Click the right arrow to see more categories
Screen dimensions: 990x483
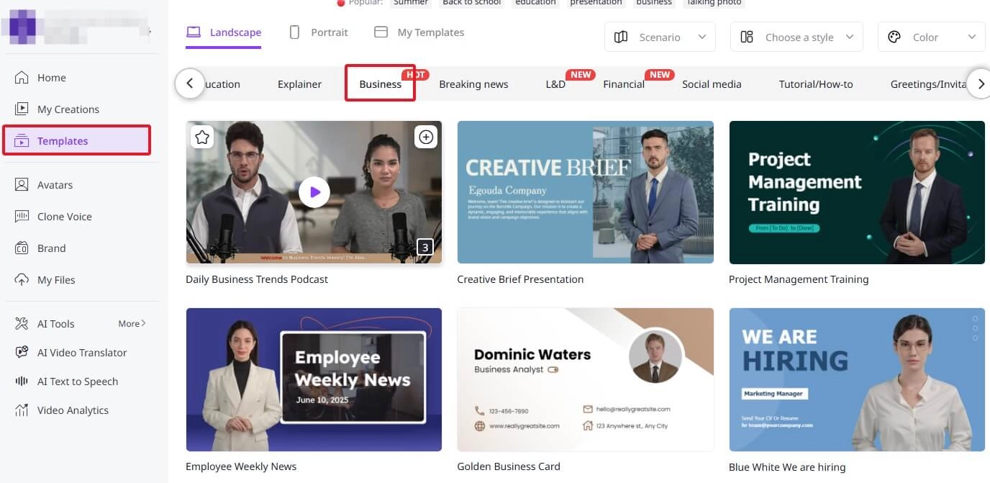tap(979, 83)
